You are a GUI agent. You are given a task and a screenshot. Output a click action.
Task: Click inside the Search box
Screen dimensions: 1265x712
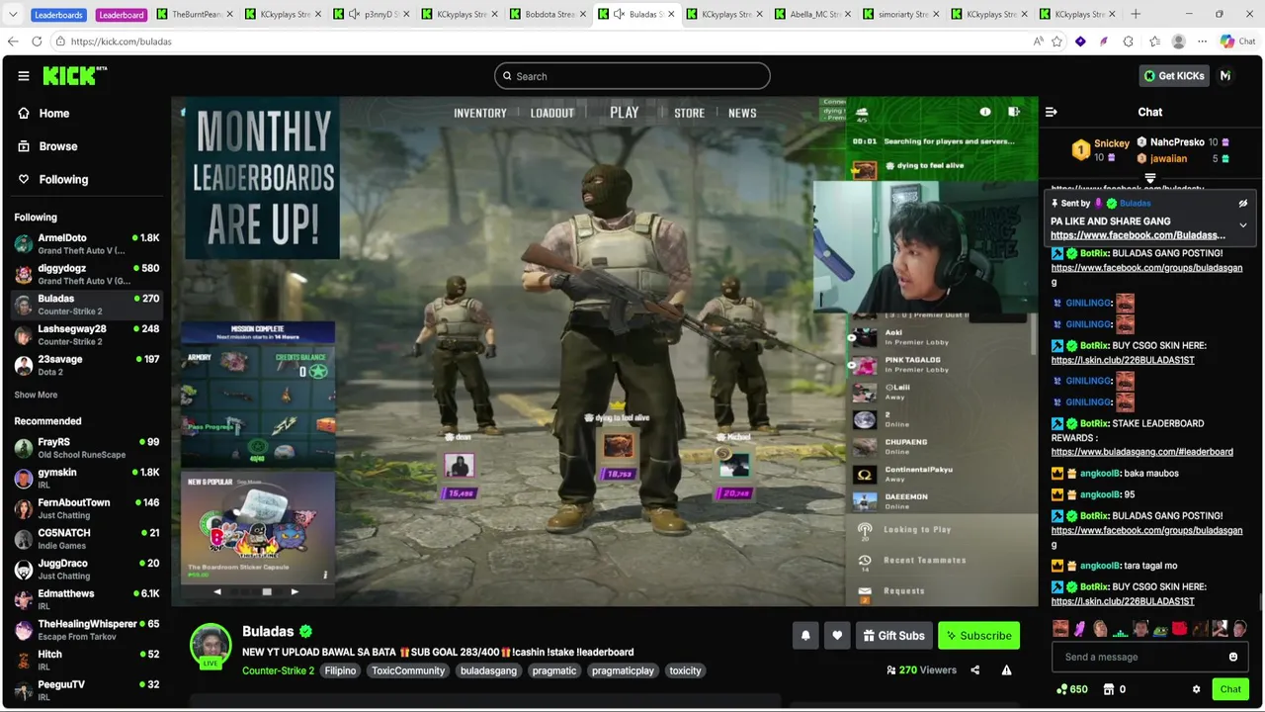(x=632, y=76)
